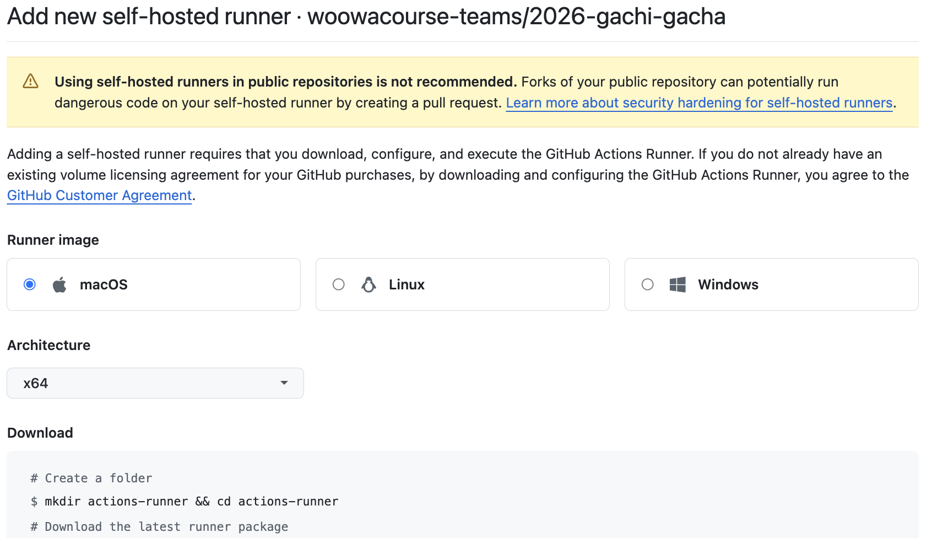
Task: Click the Linux penguin icon
Action: coord(368,284)
